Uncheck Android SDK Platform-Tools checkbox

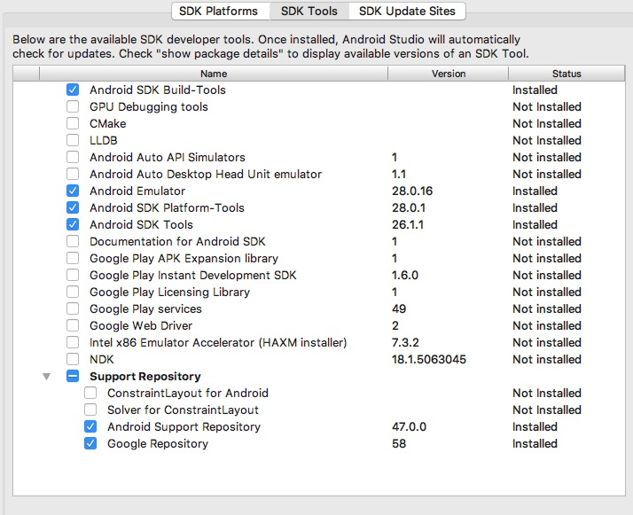73,207
